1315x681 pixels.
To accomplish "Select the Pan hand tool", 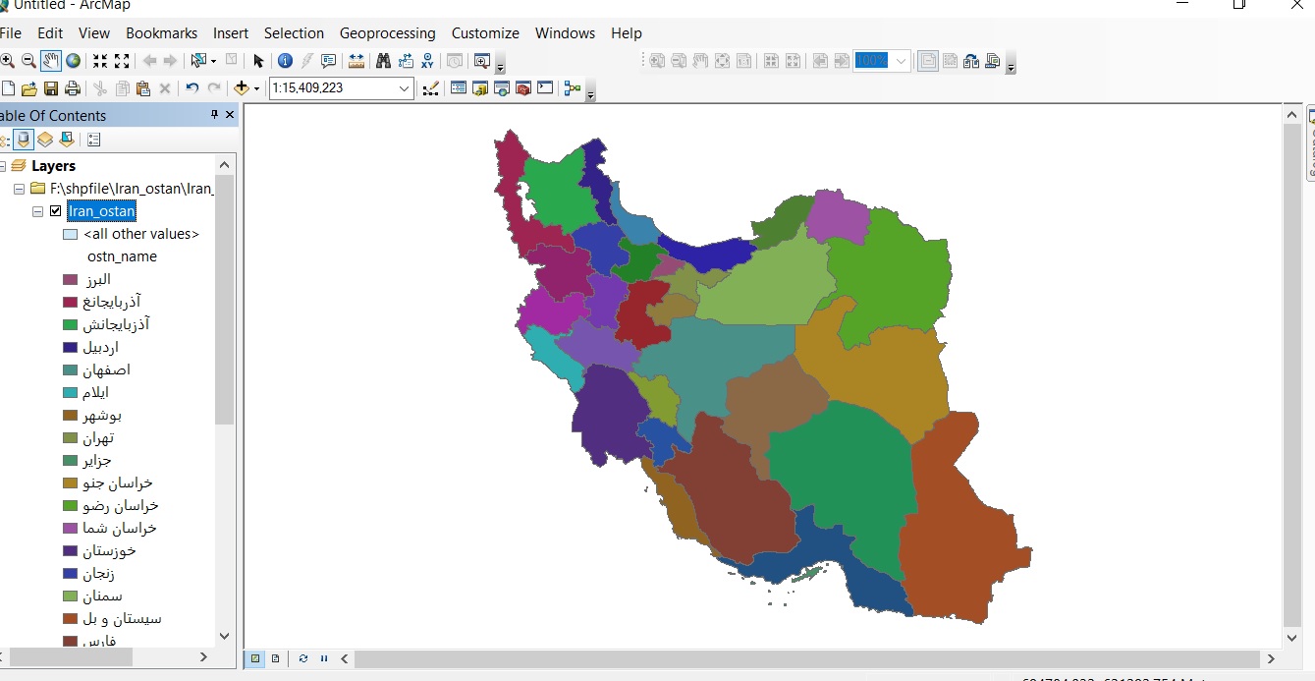I will pyautogui.click(x=50, y=61).
